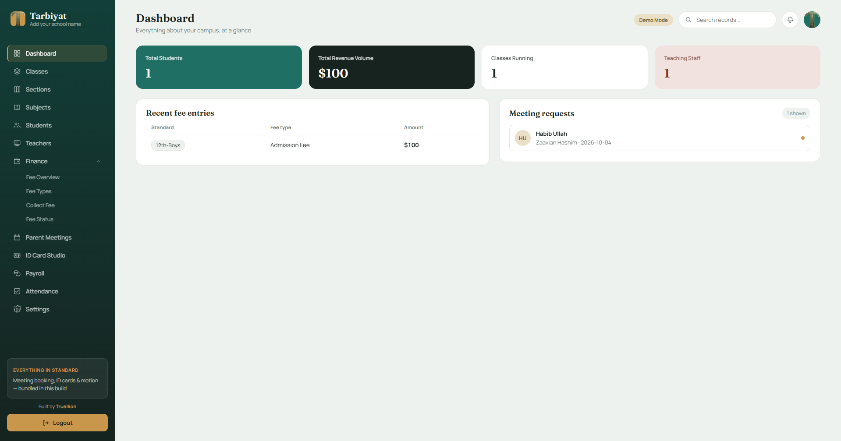This screenshot has width=841, height=441.
Task: Open the user profile avatar
Action: point(812,20)
